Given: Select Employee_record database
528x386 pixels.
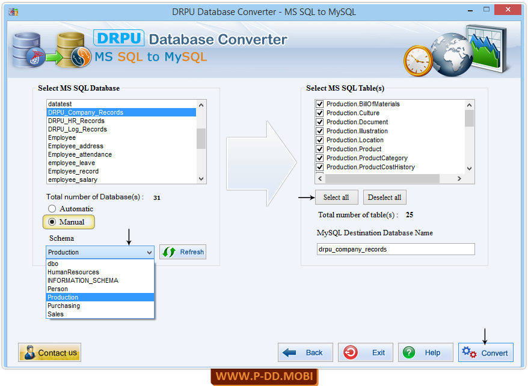Looking at the screenshot, I should (x=121, y=171).
